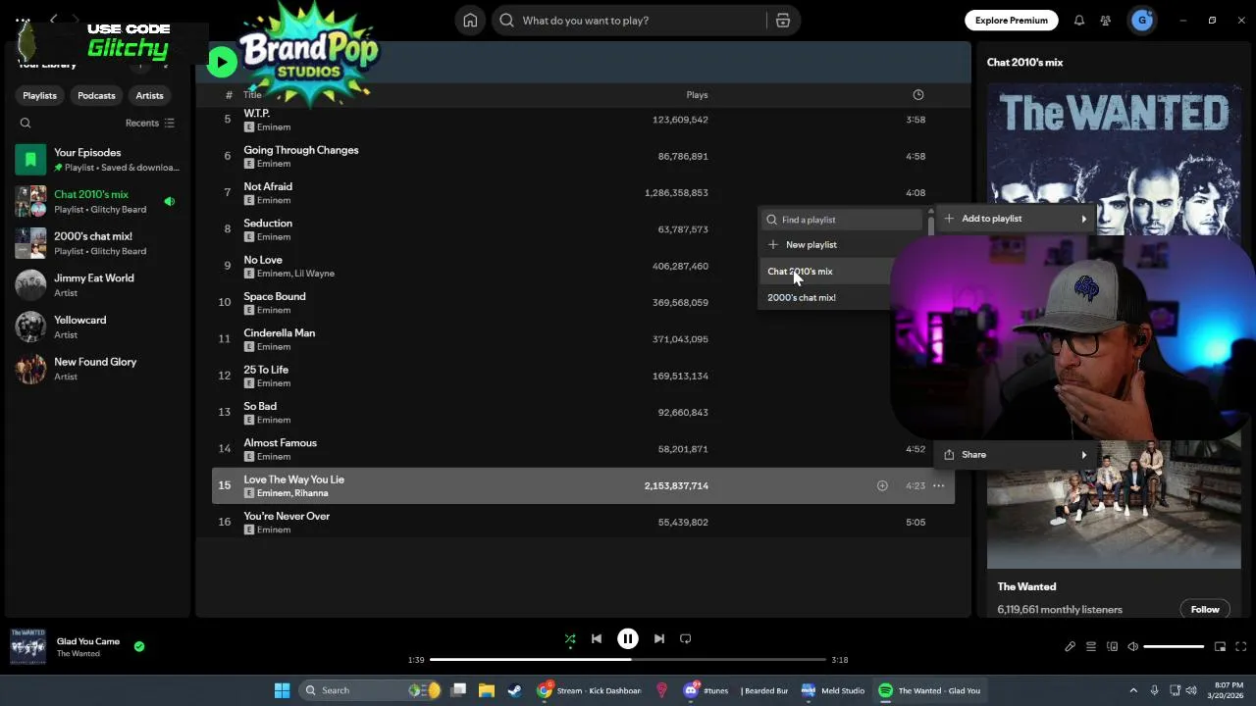Sort tracks by the duration clock icon
Screen dimensions: 1256x706
point(918,95)
